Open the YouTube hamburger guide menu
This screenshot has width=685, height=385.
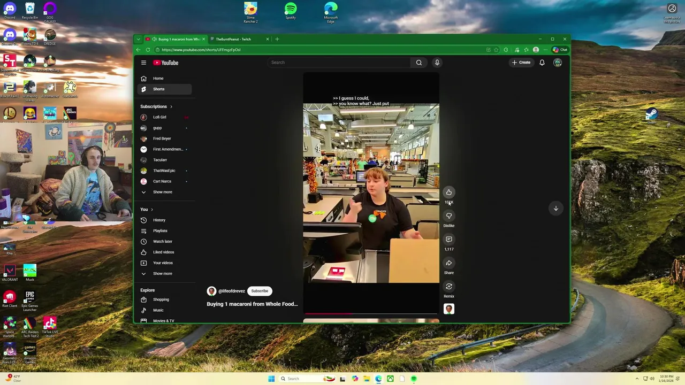[x=143, y=63]
